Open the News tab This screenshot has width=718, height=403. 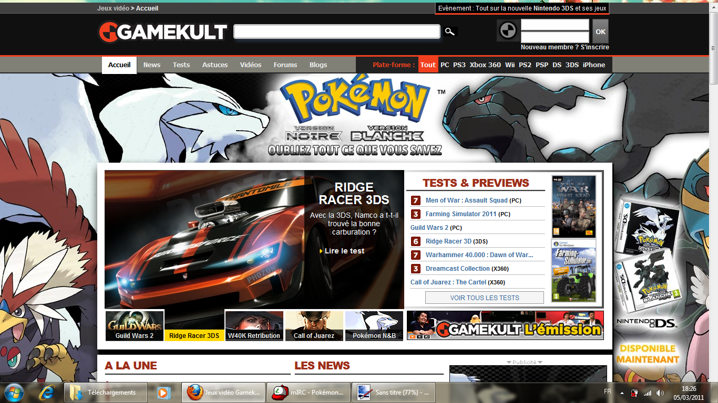(x=152, y=65)
